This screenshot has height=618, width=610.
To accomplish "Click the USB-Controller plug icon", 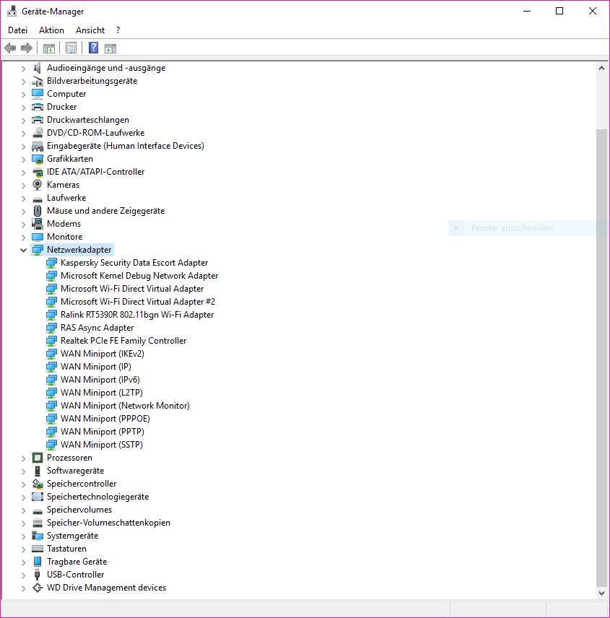I will pos(38,575).
